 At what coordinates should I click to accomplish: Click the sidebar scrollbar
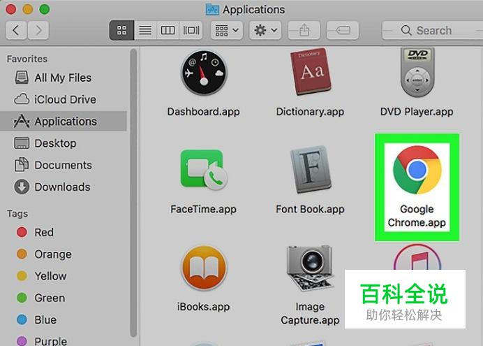point(133,193)
